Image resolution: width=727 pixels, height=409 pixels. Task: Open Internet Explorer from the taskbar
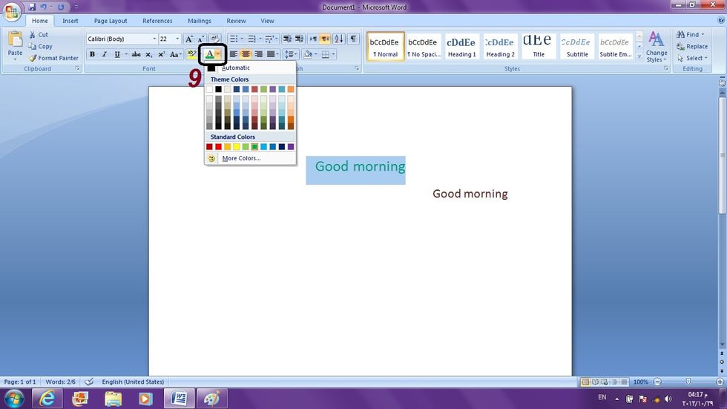click(48, 399)
